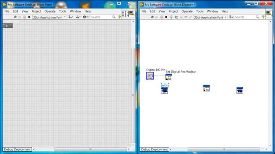Select the Set Digital Pin Mode.vi node
275x154 pixels.
[169, 77]
